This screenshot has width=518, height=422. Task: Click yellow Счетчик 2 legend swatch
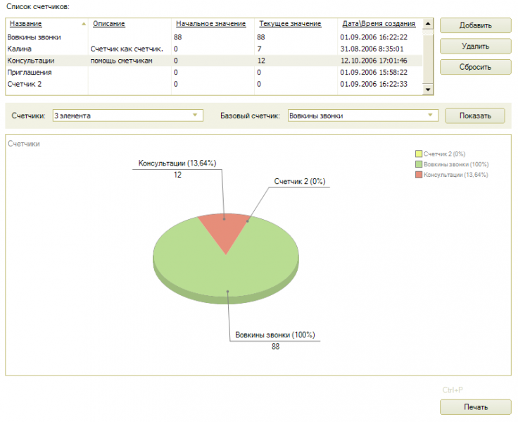click(419, 154)
